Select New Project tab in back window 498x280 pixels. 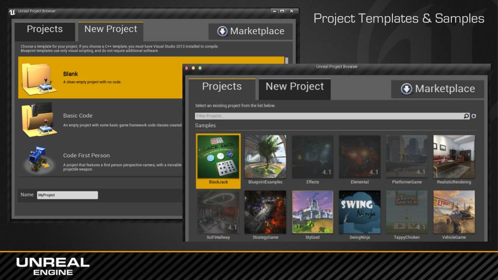click(110, 31)
